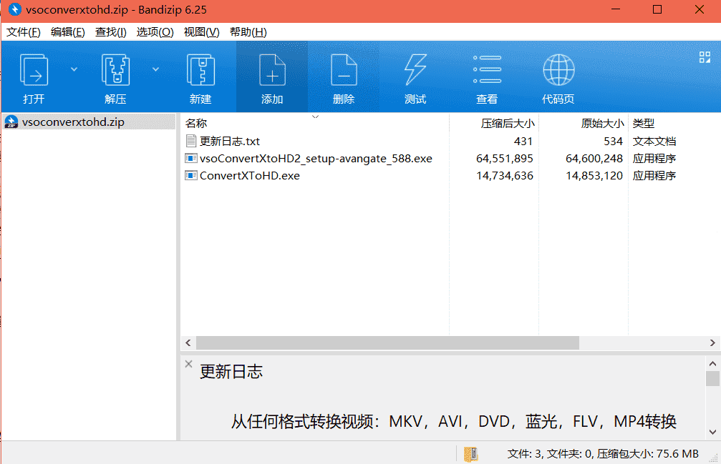Create a new archive with 新建
Screen dimensions: 721x464
click(200, 77)
